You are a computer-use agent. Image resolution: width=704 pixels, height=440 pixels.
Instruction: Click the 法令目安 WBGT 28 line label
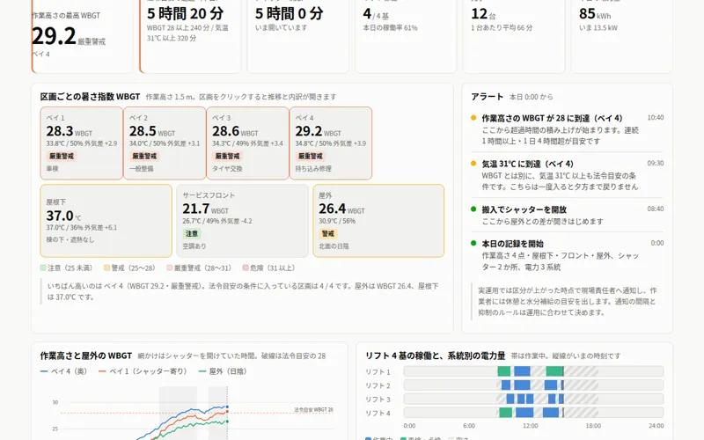[314, 409]
